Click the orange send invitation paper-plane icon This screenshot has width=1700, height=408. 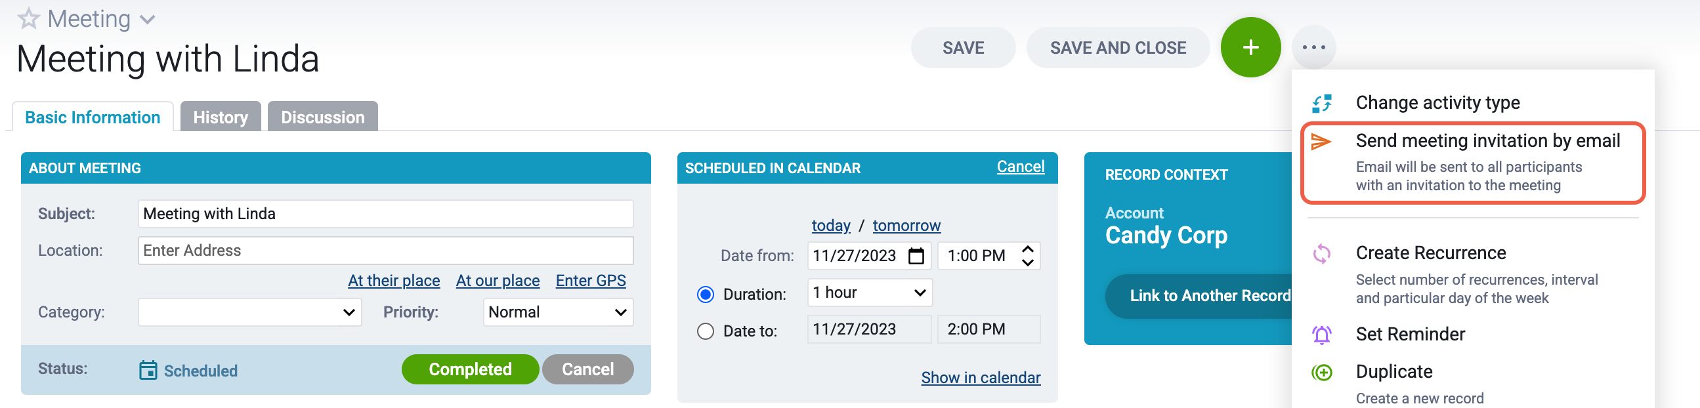pyautogui.click(x=1321, y=141)
